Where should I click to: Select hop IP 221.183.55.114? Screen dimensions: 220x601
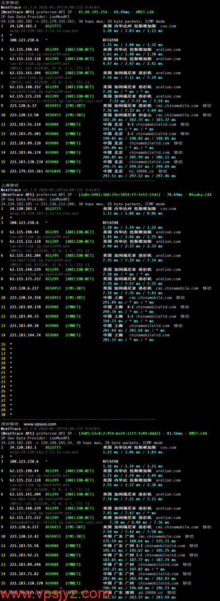[25, 124]
